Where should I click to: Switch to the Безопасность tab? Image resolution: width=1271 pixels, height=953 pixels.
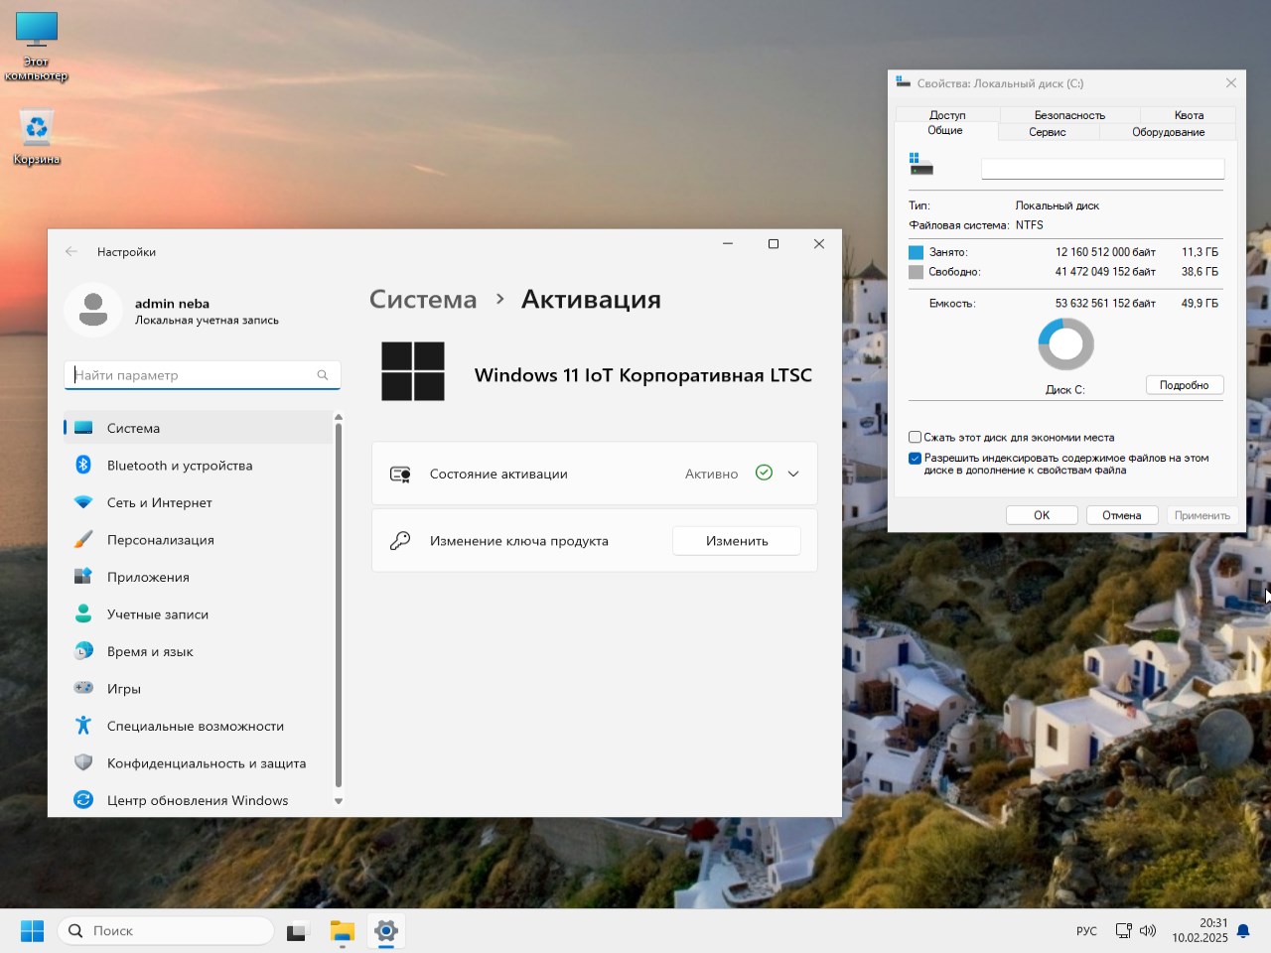(x=1069, y=115)
